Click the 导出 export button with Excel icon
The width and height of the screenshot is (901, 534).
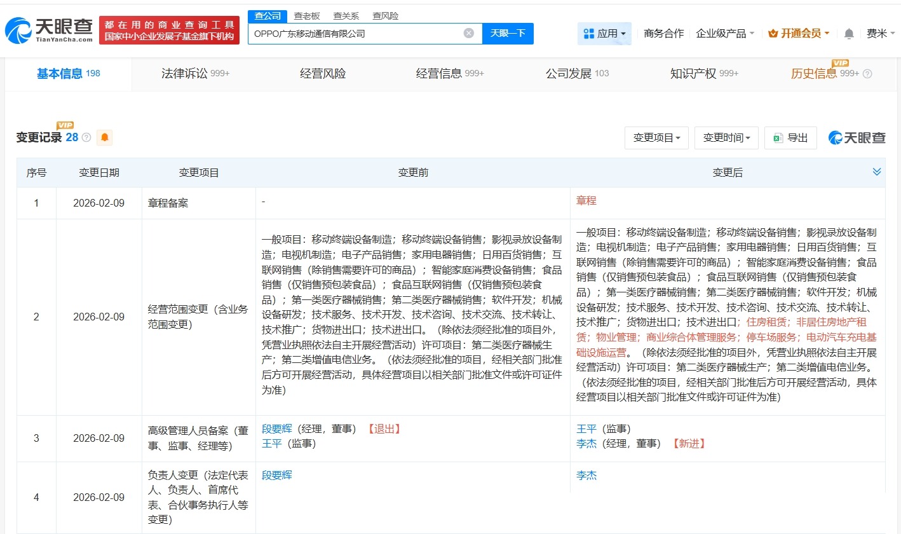click(790, 138)
